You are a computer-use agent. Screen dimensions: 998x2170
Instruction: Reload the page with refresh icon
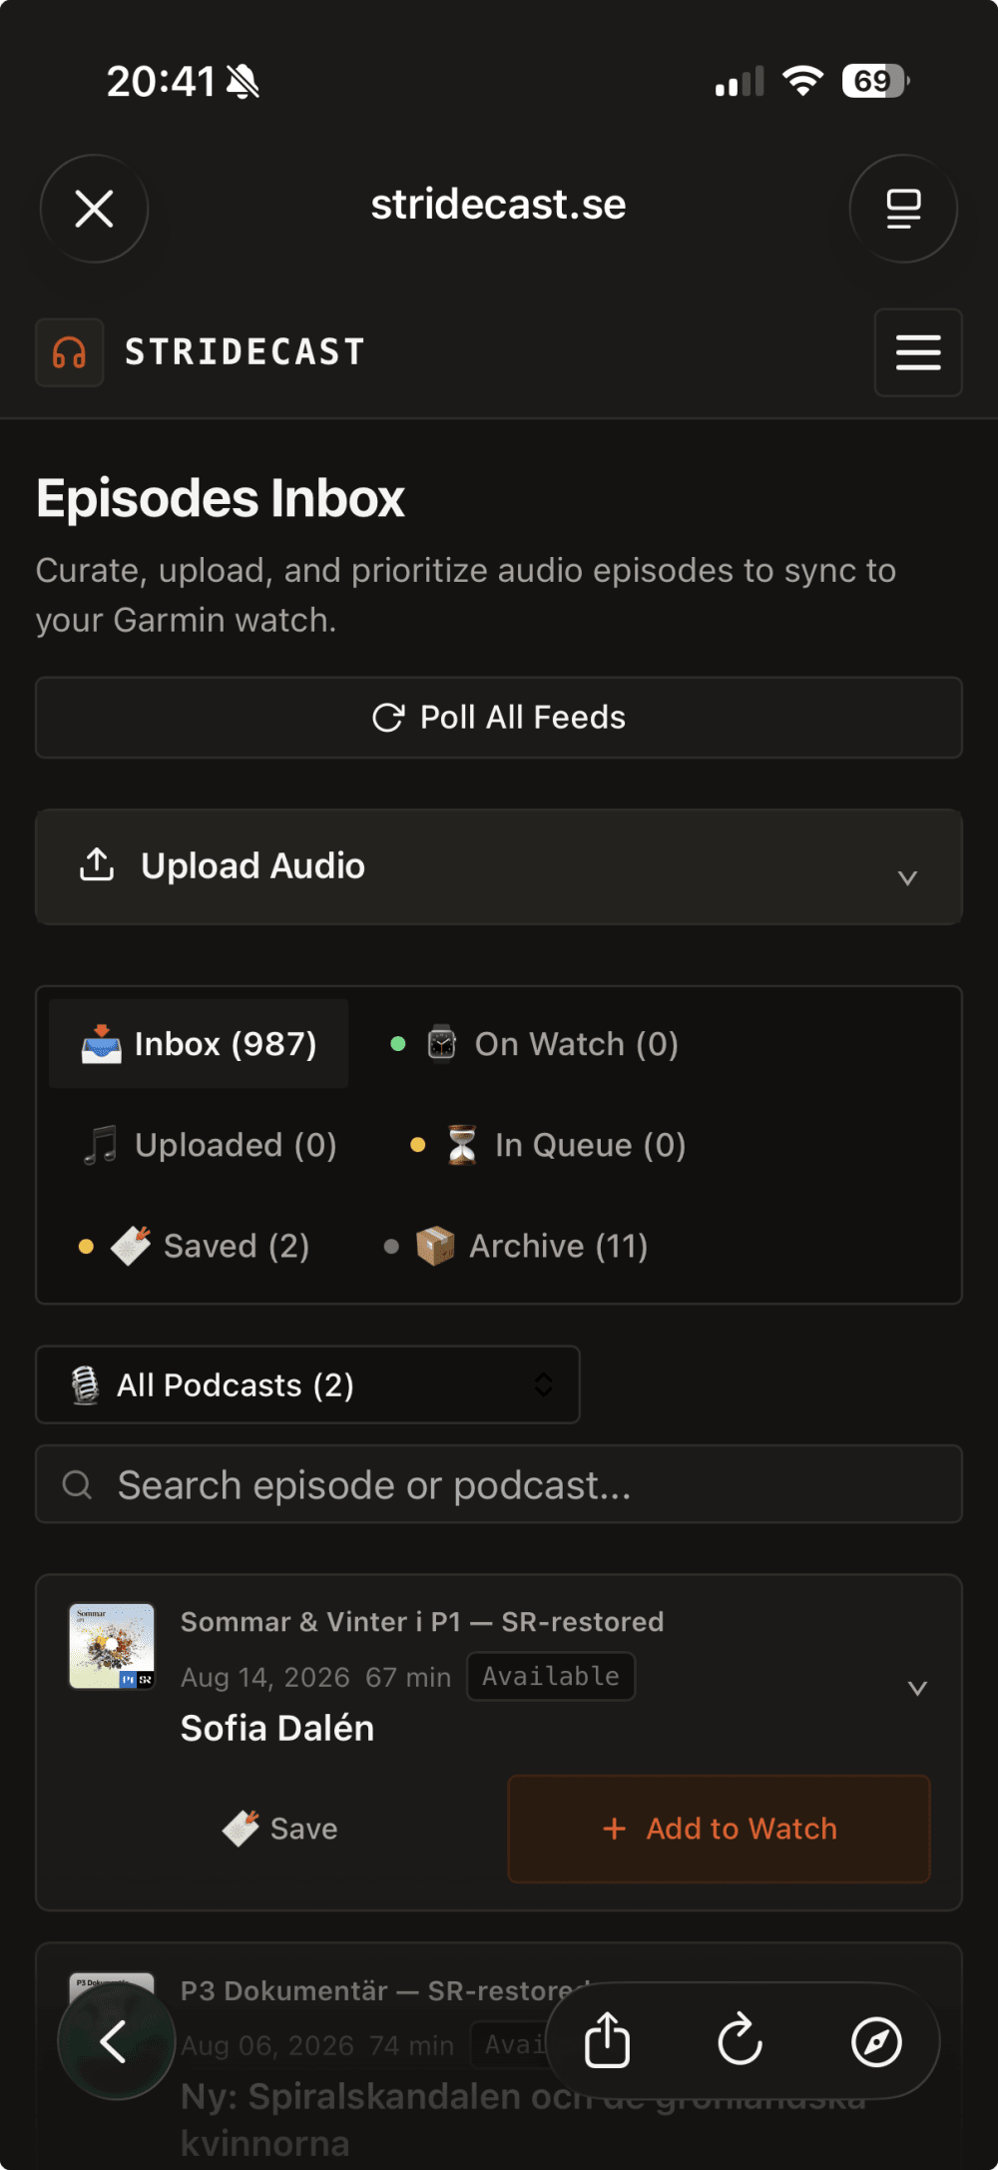[x=741, y=2041]
